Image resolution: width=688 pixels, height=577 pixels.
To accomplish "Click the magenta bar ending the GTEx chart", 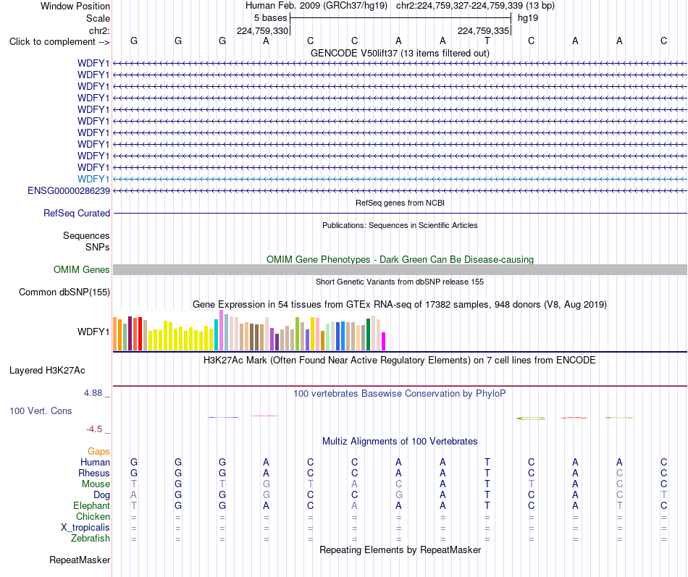I will click(x=383, y=342).
